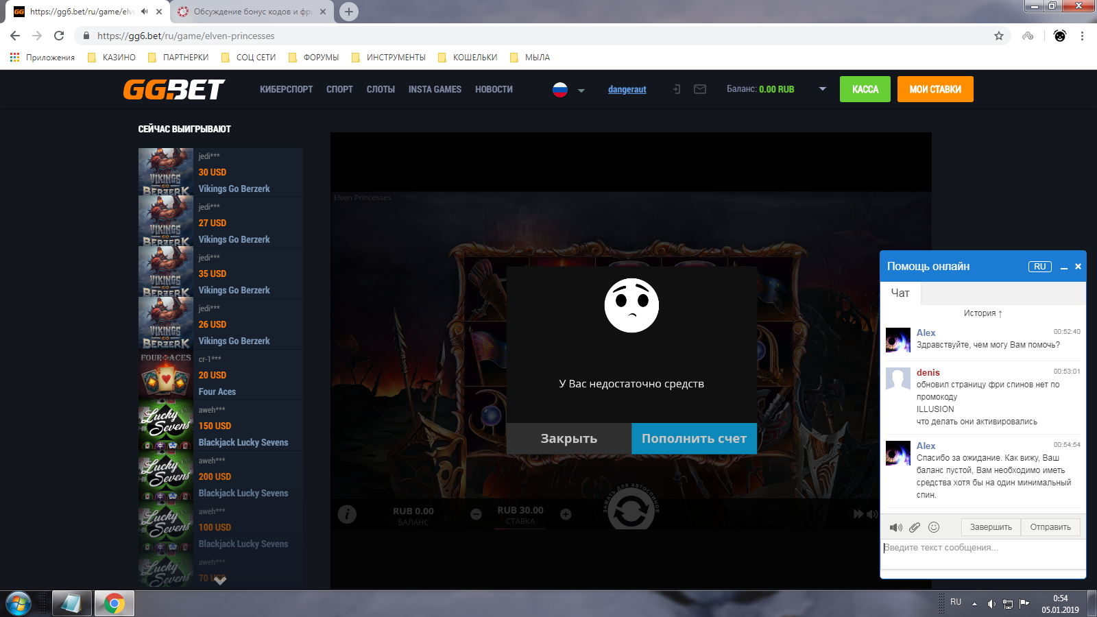Click the taskbar volume icon
The image size is (1097, 617).
tap(991, 604)
